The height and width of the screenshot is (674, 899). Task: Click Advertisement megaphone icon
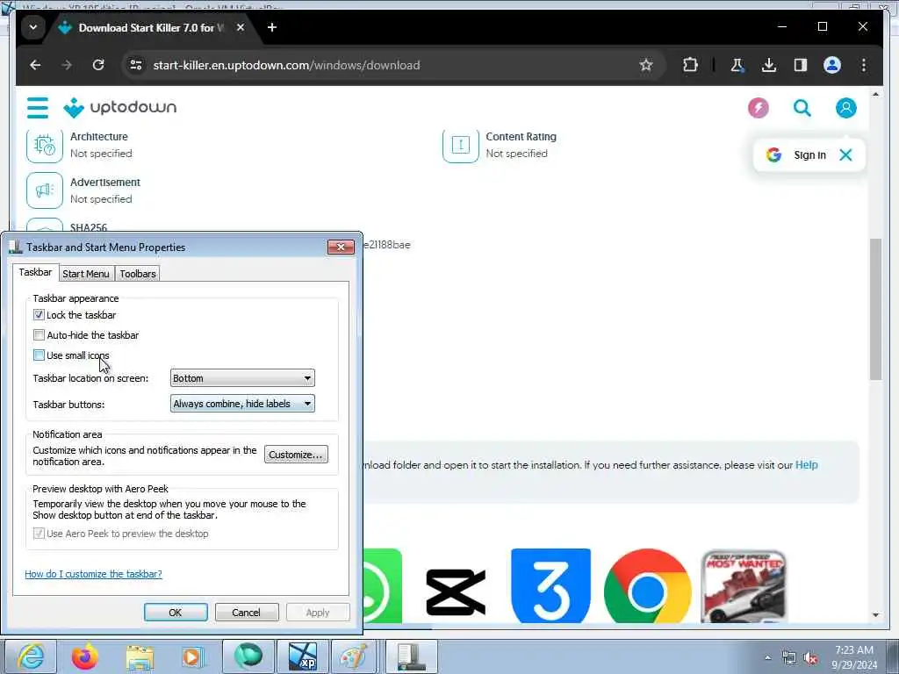coord(45,190)
